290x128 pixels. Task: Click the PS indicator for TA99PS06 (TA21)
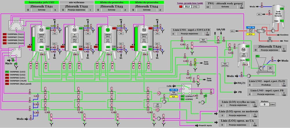tap(5, 34)
